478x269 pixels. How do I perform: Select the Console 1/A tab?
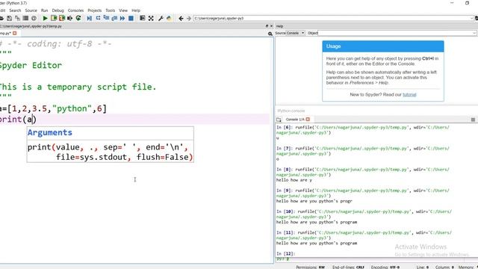point(295,120)
